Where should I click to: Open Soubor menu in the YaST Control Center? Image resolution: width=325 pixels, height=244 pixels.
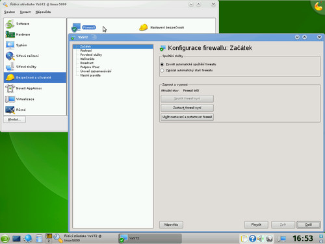[x=10, y=12]
